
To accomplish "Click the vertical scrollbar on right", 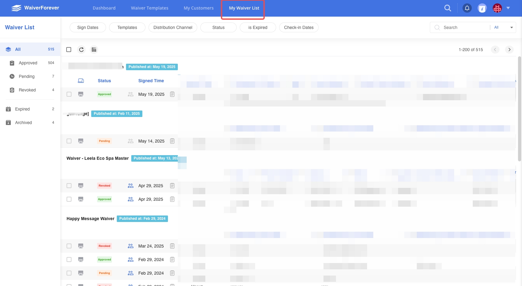I will click(x=519, y=108).
